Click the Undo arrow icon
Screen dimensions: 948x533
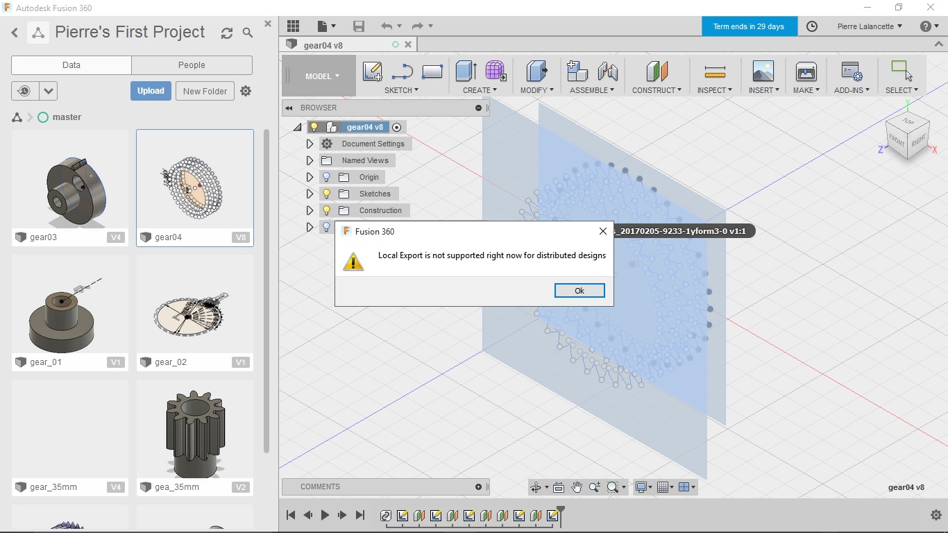point(387,26)
